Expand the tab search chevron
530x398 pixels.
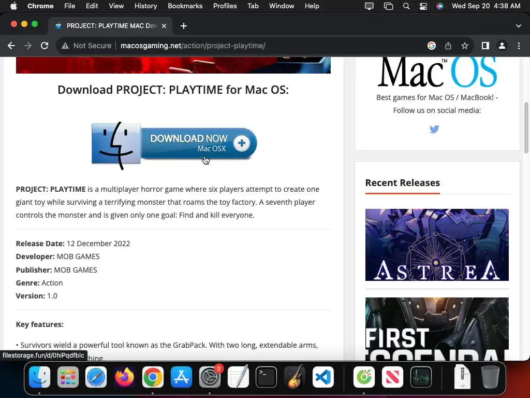[519, 26]
